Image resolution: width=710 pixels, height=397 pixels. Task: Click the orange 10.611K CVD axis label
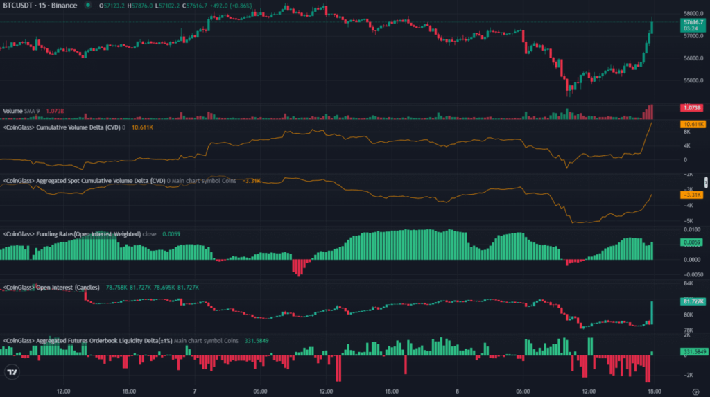(693, 124)
